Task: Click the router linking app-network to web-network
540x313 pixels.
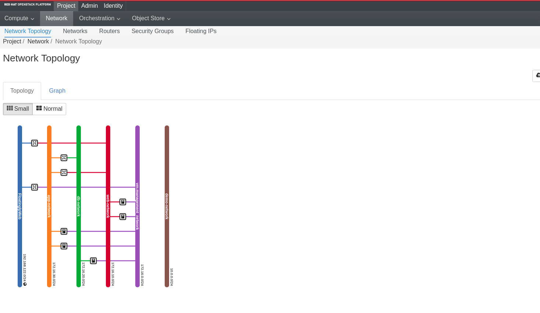Action: coord(64,172)
